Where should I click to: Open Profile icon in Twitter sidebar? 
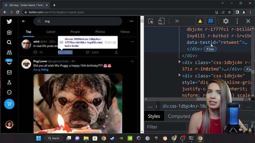pos(9,82)
